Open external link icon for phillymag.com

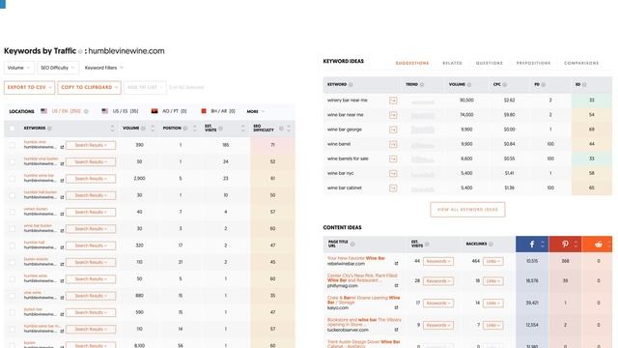point(396,286)
